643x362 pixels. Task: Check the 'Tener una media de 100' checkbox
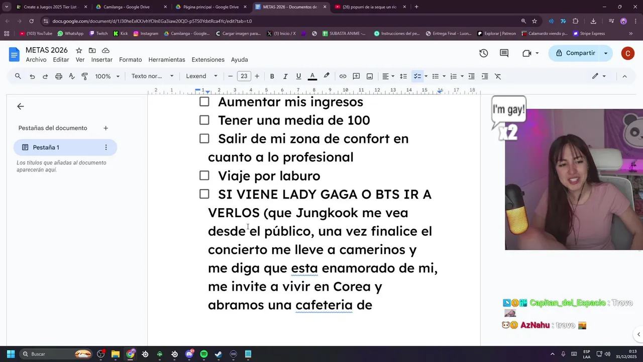204,120
